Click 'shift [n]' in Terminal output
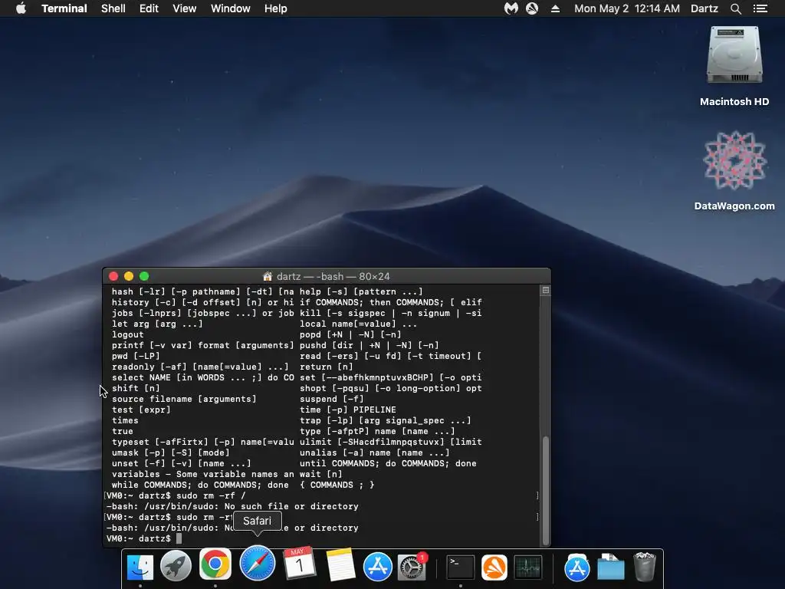This screenshot has height=589, width=785. pos(136,388)
